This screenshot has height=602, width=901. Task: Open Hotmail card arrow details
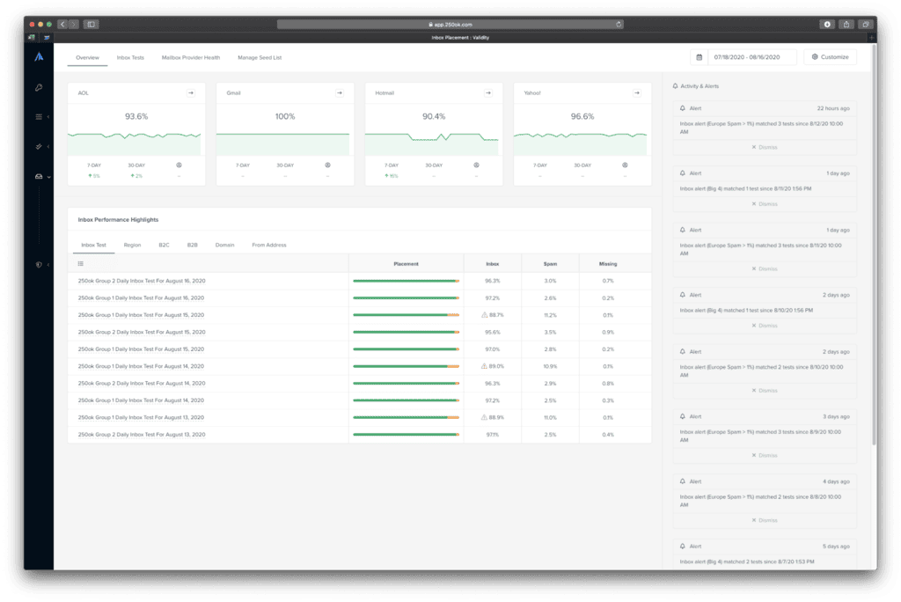click(x=487, y=92)
